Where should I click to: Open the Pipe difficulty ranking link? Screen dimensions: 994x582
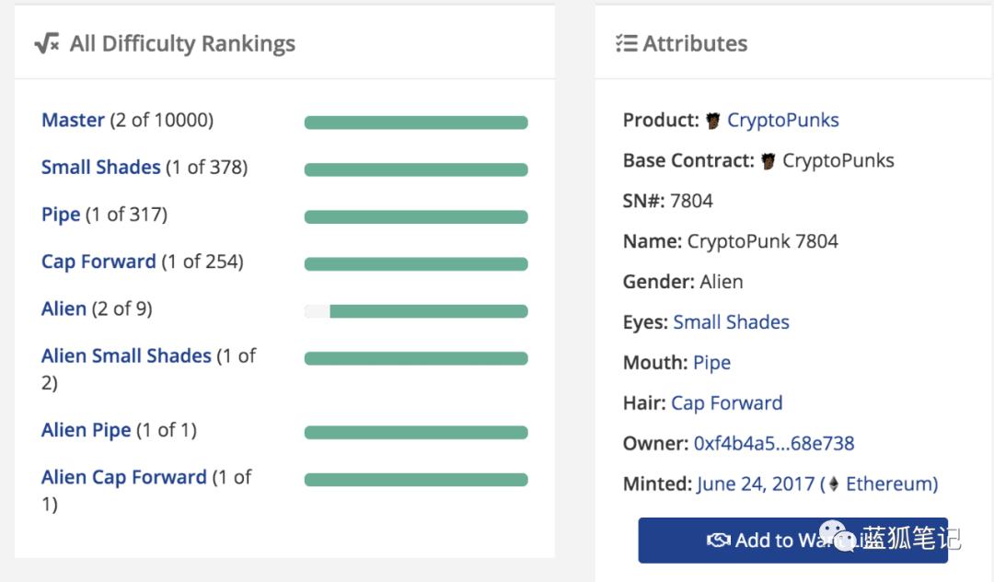pos(61,215)
